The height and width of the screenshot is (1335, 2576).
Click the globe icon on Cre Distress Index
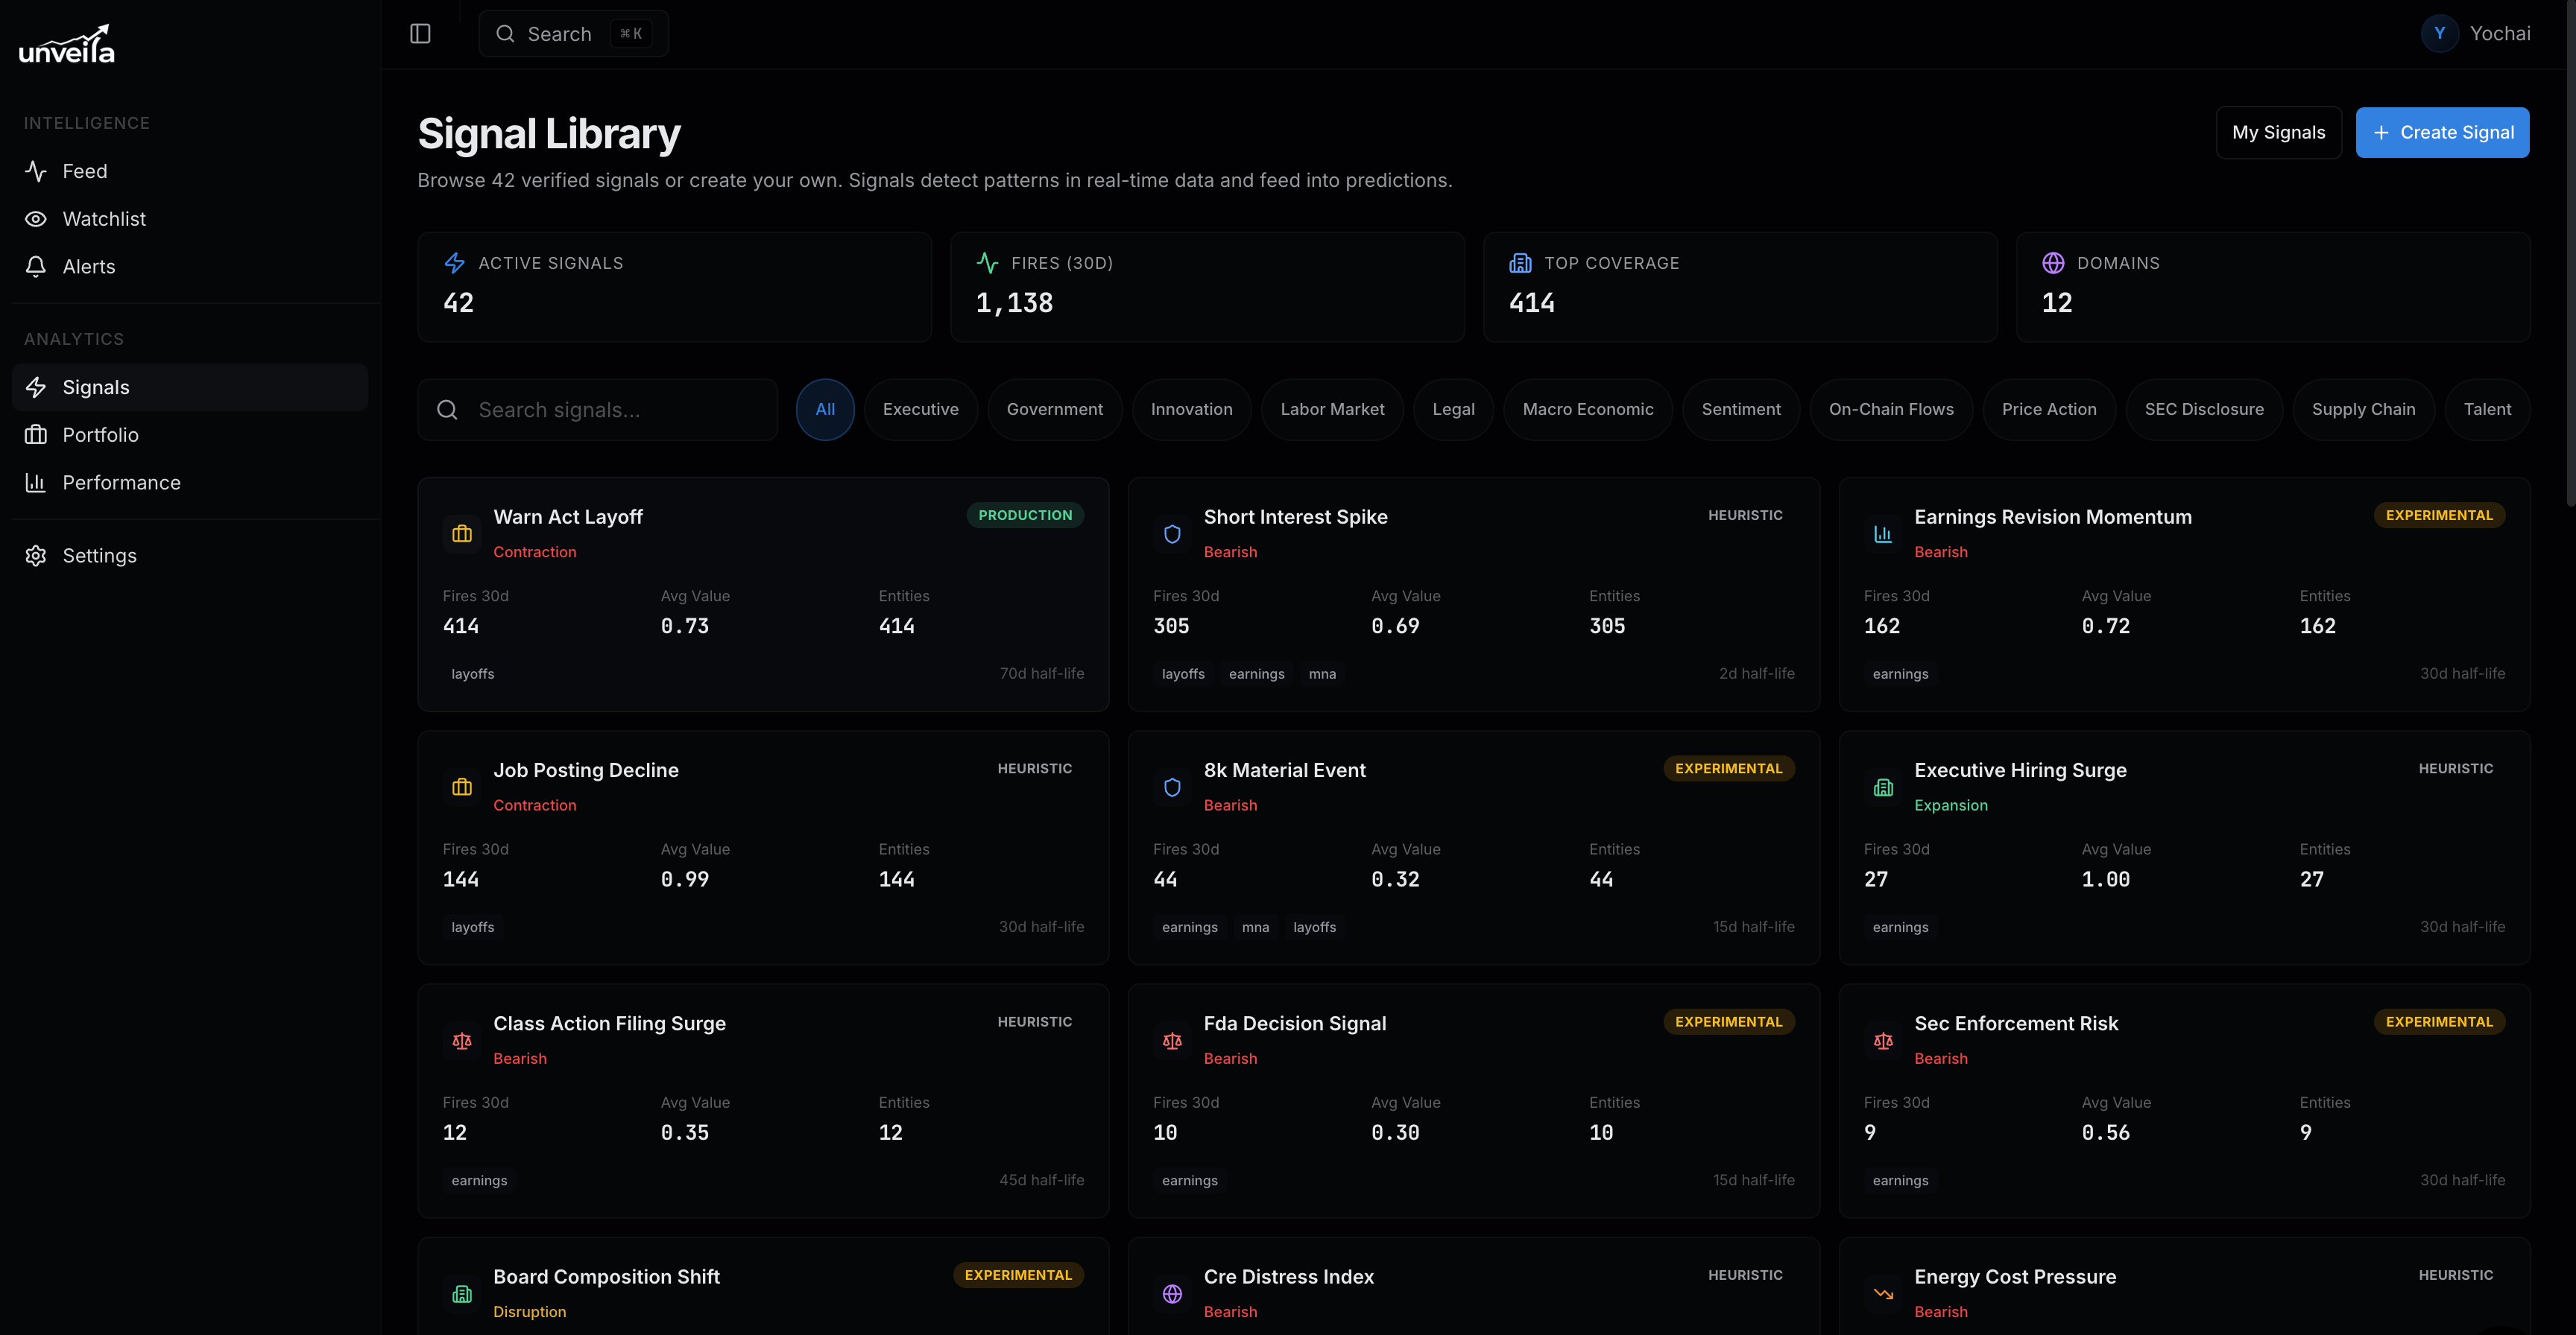(x=1172, y=1294)
